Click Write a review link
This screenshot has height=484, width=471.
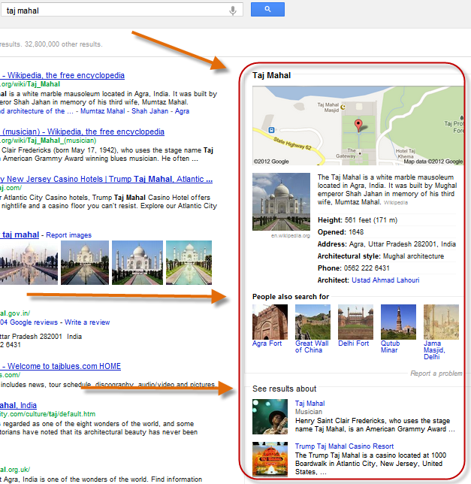click(x=87, y=322)
